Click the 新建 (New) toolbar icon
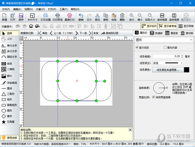The height and width of the screenshot is (147, 195). tap(5, 17)
